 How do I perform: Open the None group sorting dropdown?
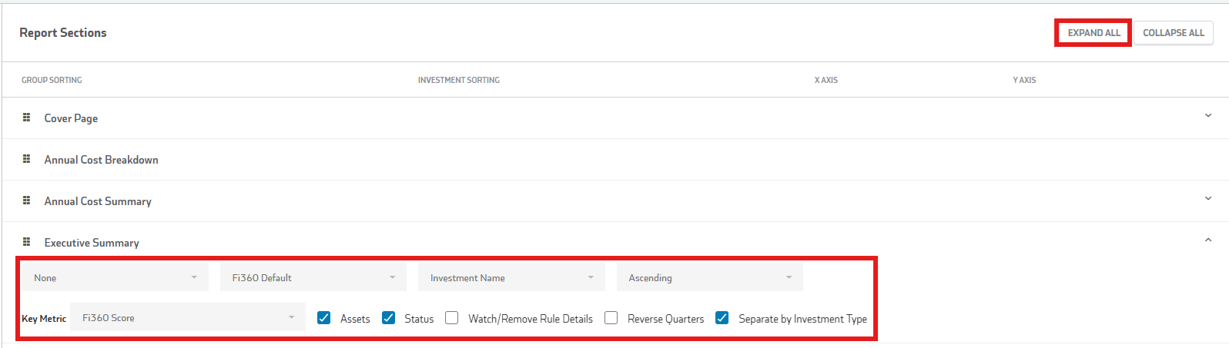click(115, 277)
